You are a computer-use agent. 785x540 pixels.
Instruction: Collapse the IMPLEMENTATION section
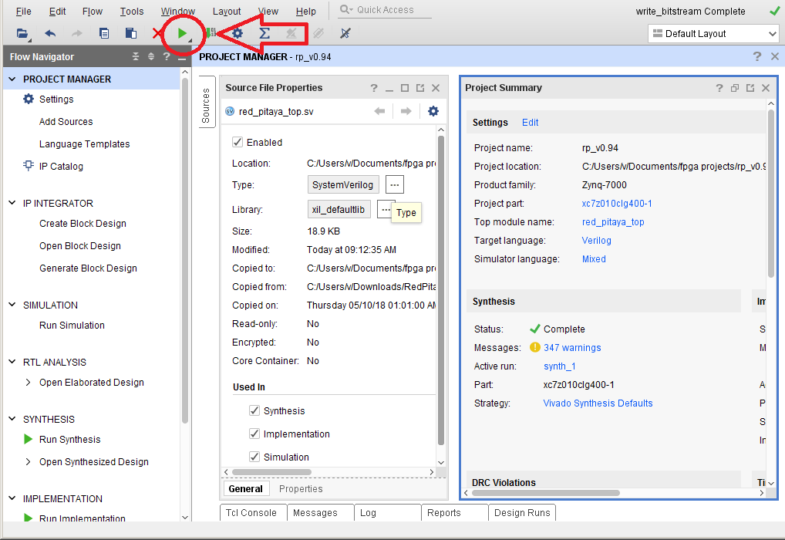tap(12, 498)
